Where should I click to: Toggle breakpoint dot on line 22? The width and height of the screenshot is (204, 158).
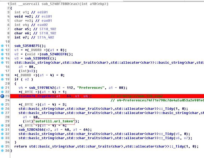(2, 92)
